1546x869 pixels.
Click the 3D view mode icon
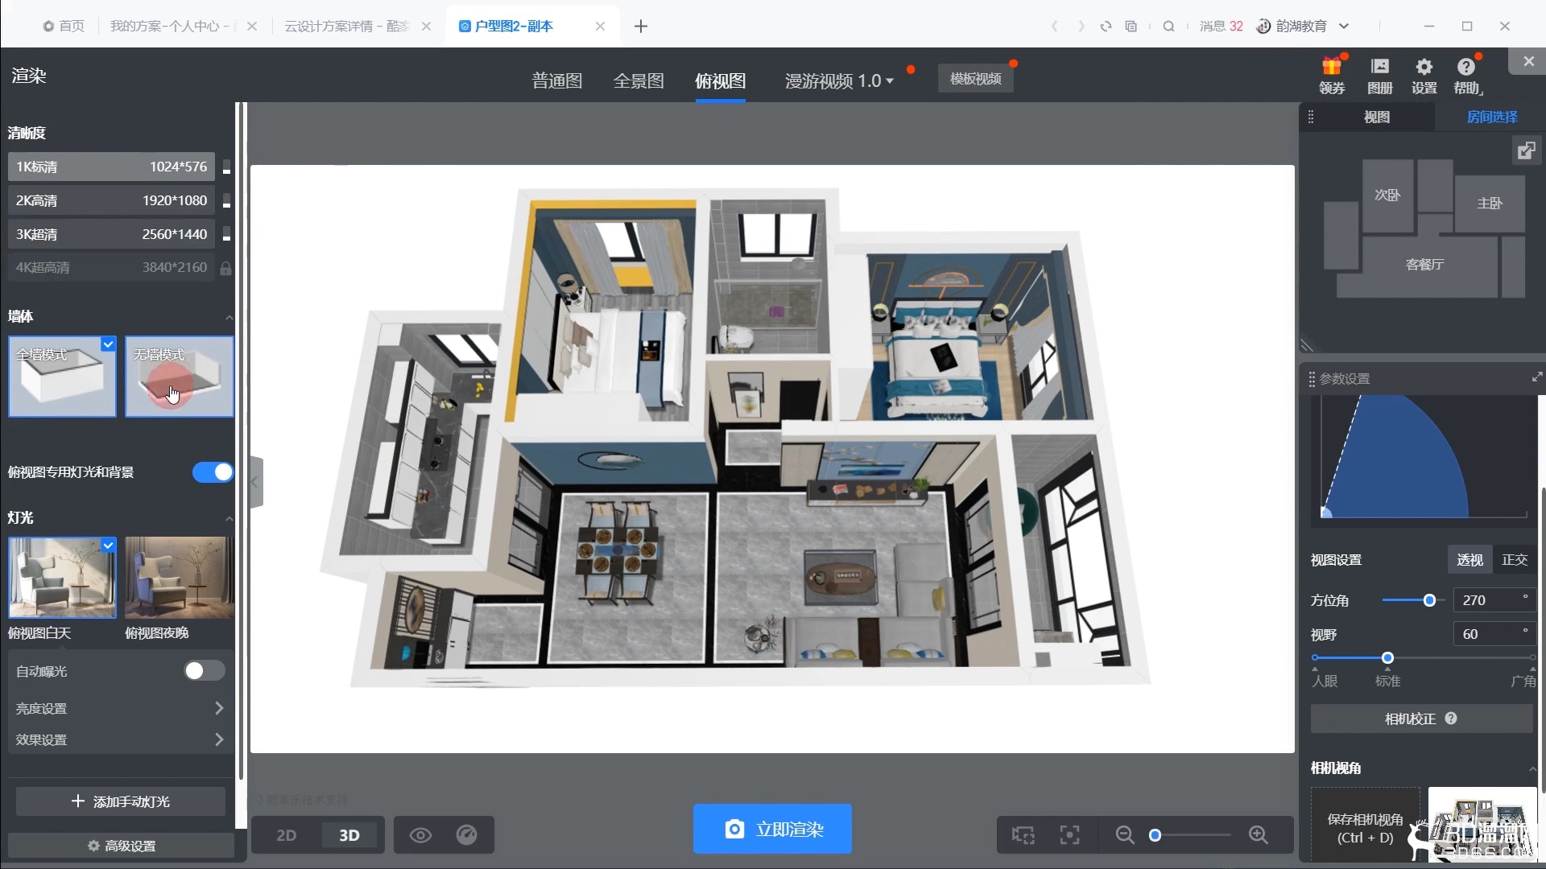pyautogui.click(x=349, y=834)
